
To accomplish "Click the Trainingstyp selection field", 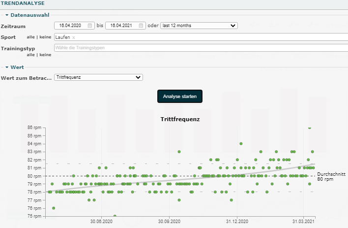I will 197,48.
